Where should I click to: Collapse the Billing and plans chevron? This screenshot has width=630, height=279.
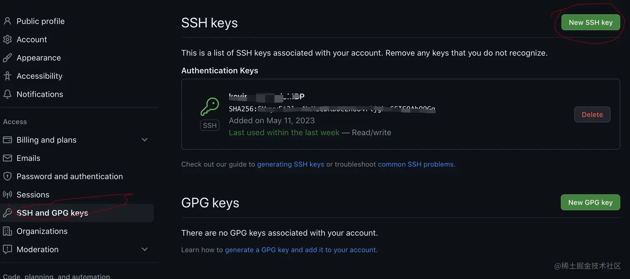[144, 140]
